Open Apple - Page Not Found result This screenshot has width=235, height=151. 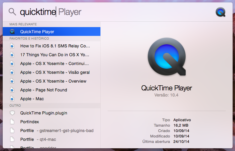(51, 90)
